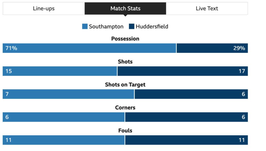Click the Southampton legend label
Screen dimensions: 266x151
pyautogui.click(x=106, y=26)
